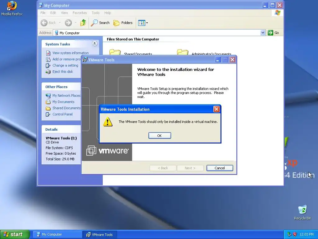318x239 pixels.
Task: Open the Tools menu in My Computer
Action: coord(96,13)
